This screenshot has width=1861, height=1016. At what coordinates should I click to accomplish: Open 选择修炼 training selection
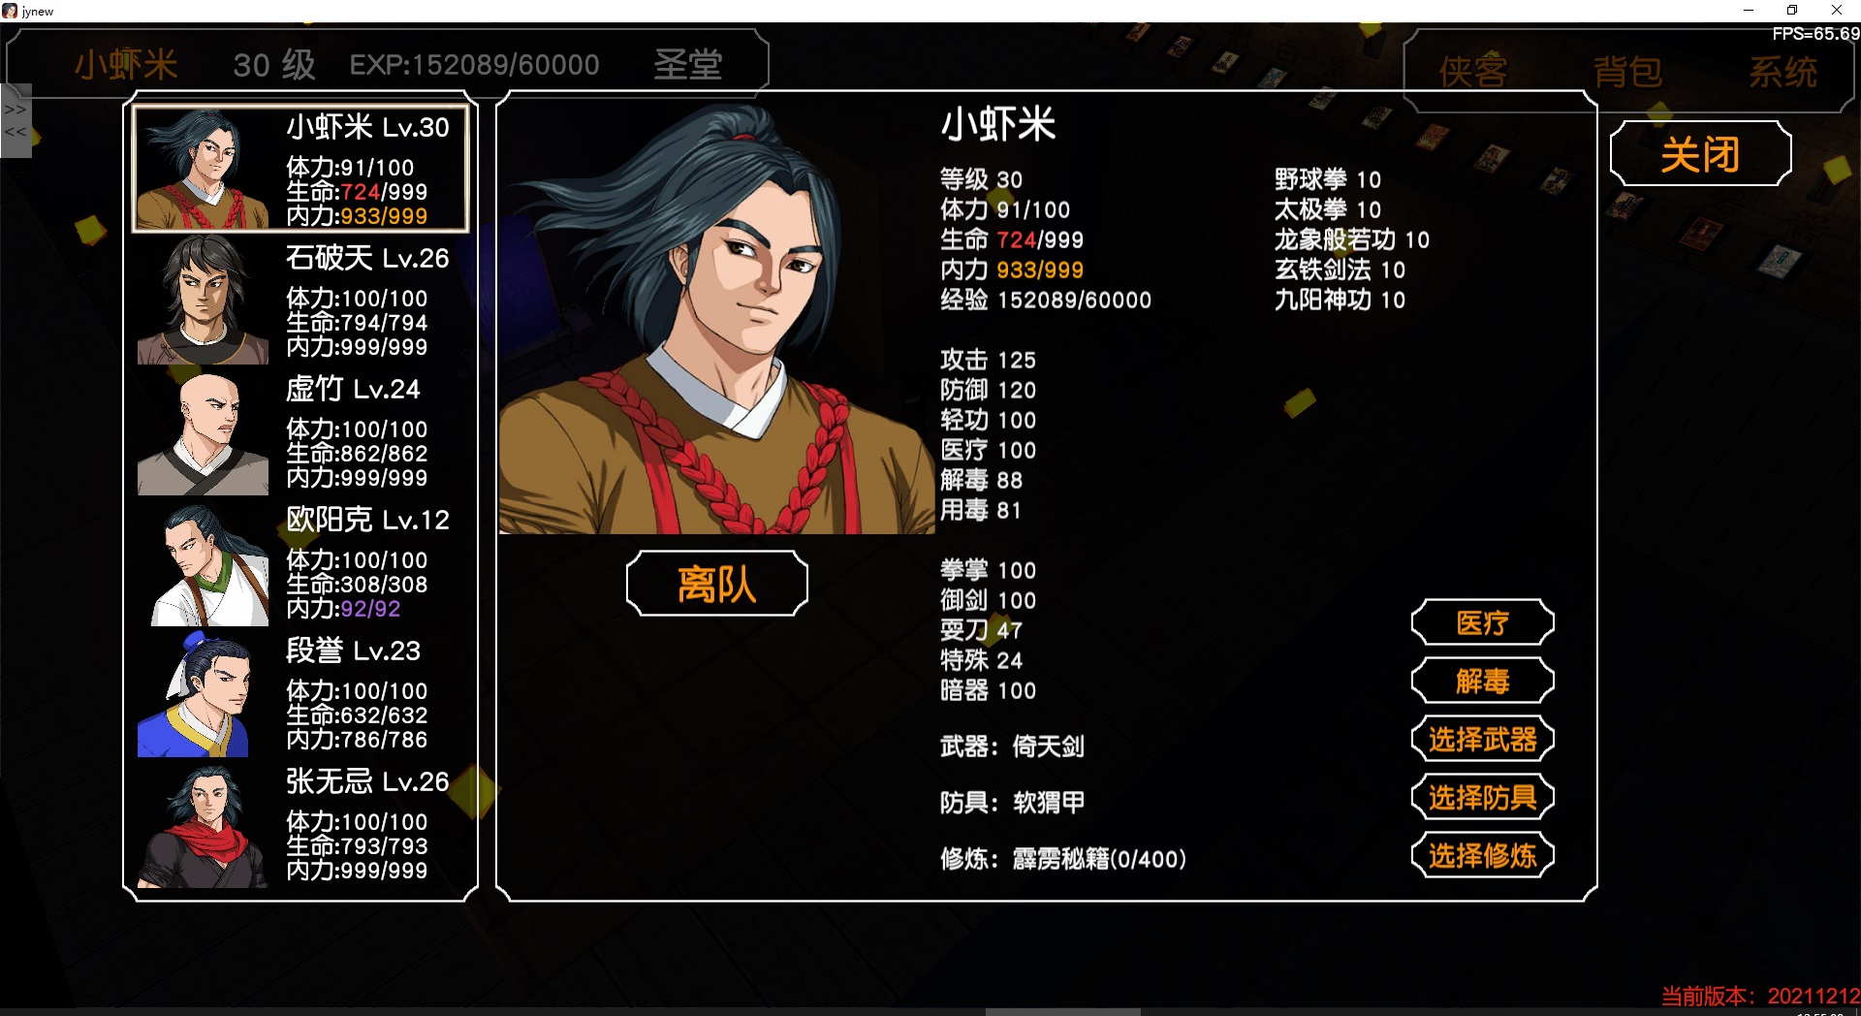pyautogui.click(x=1483, y=856)
